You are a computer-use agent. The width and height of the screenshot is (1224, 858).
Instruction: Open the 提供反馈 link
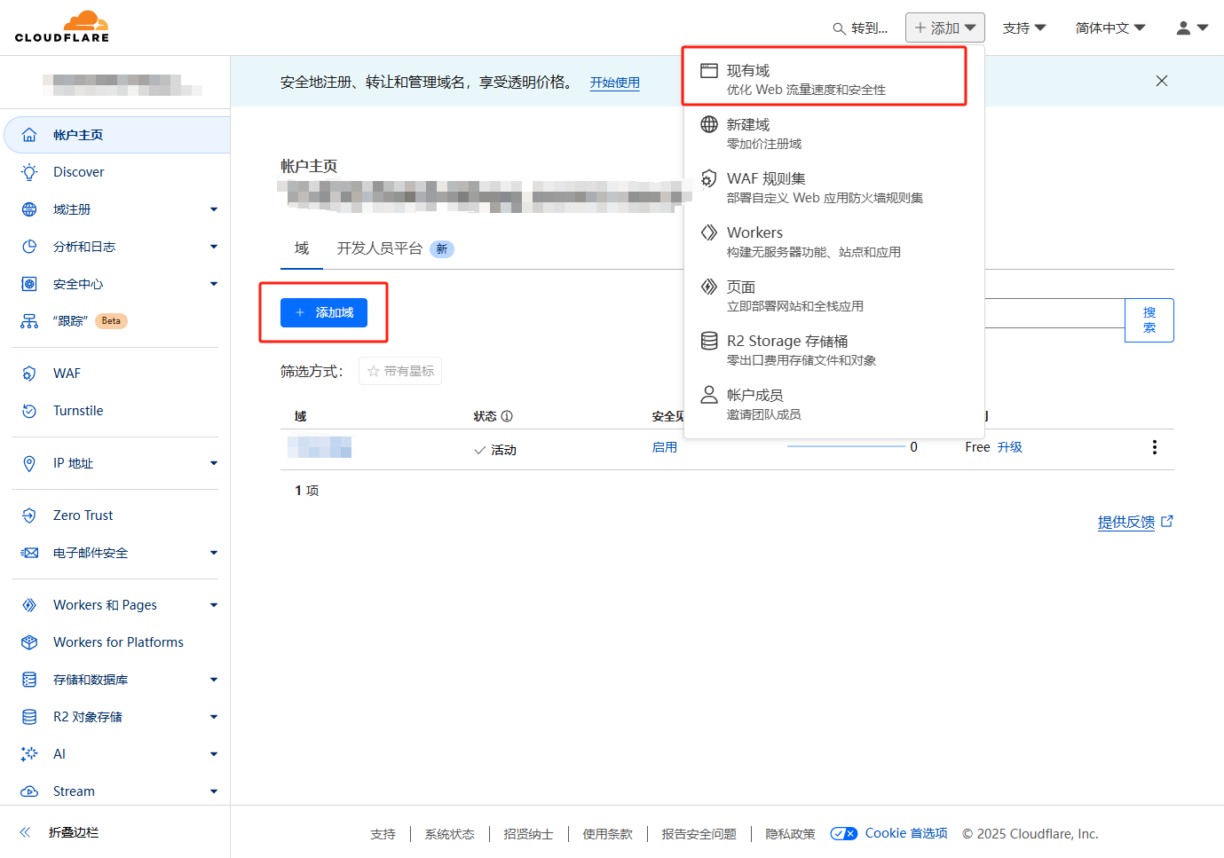1135,522
